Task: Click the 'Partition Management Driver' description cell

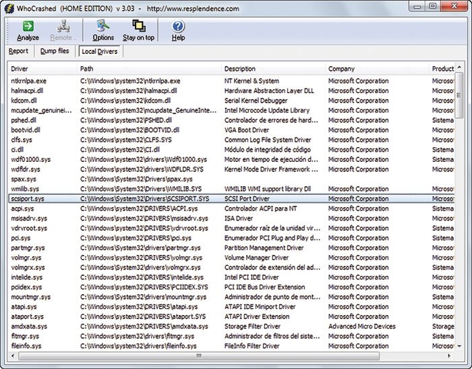Action: (x=264, y=248)
